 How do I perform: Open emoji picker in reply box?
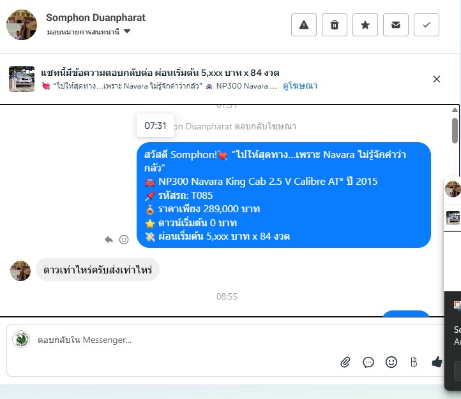(x=391, y=362)
